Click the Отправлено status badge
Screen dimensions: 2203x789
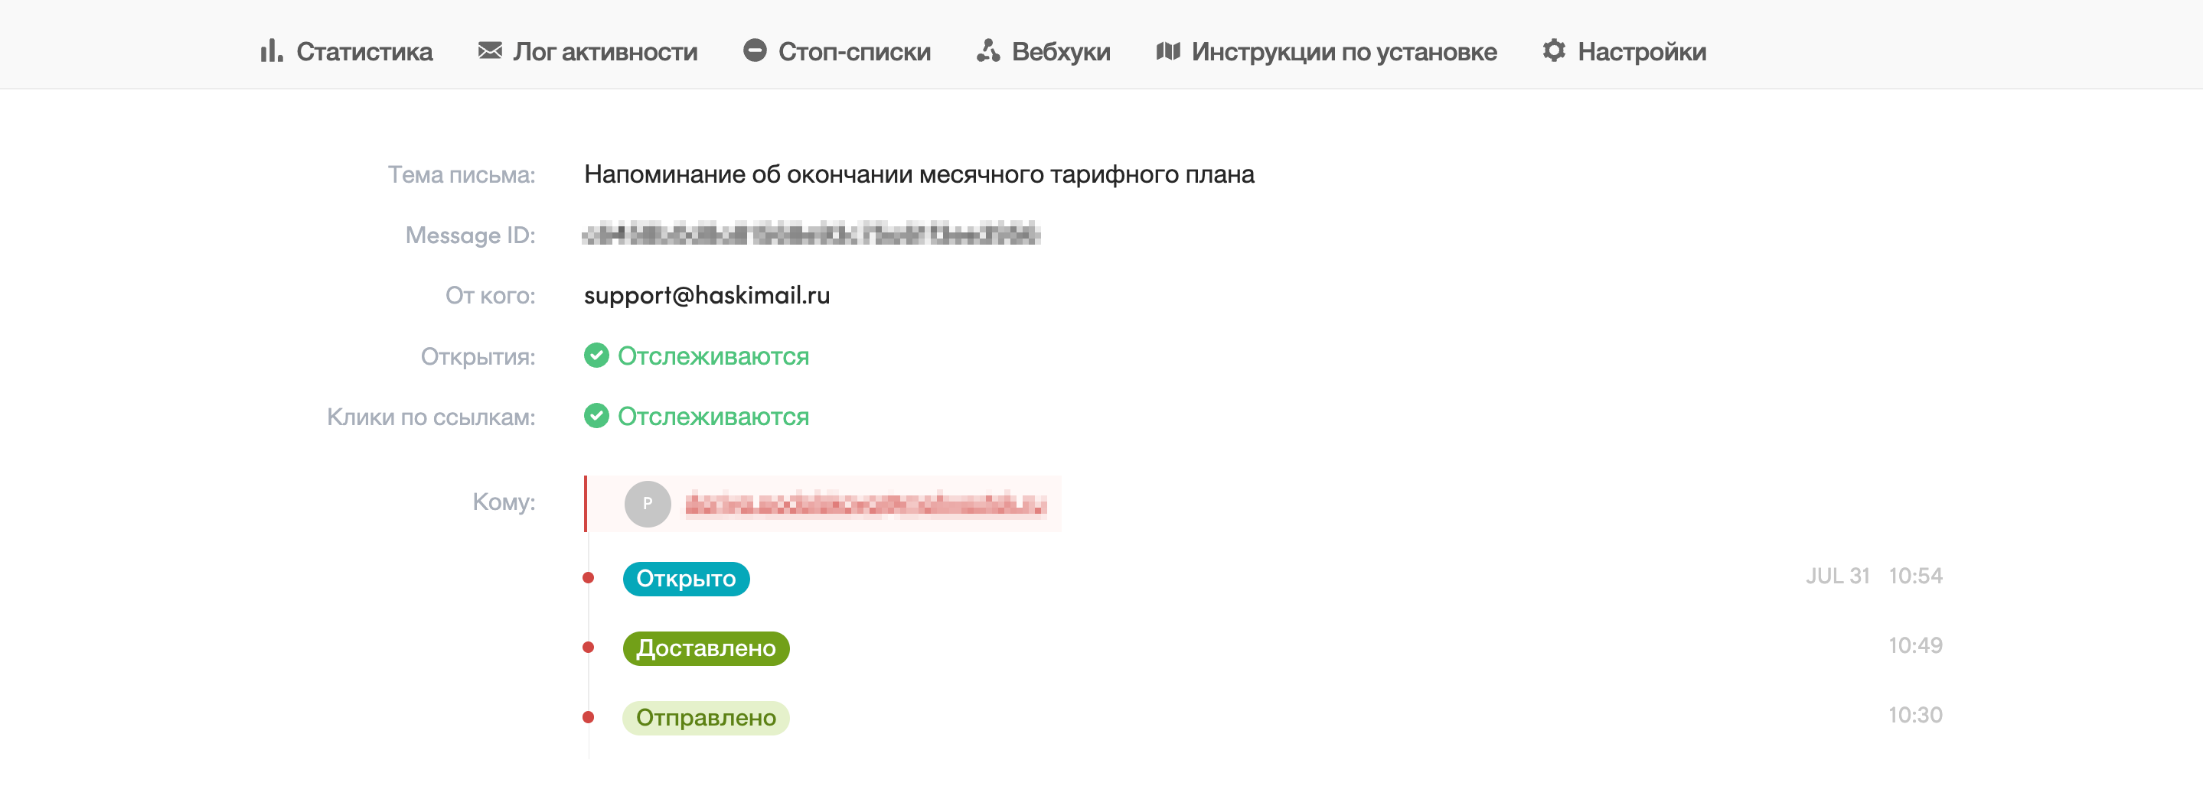[x=706, y=717]
